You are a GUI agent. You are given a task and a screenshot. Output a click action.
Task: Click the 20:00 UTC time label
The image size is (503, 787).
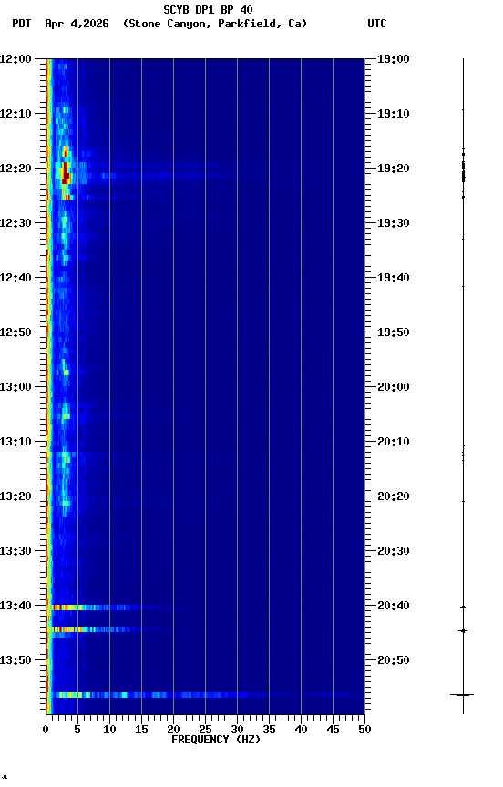coord(394,387)
